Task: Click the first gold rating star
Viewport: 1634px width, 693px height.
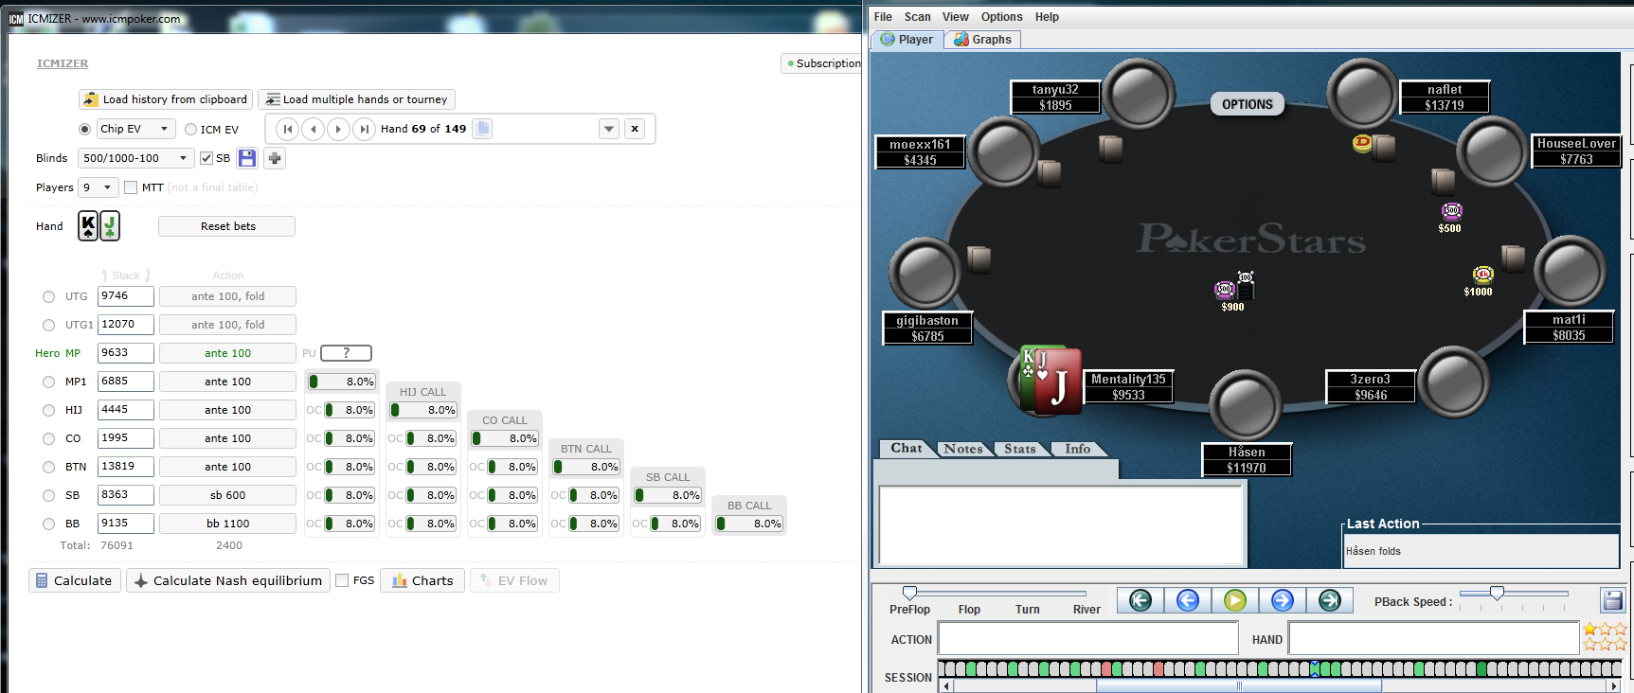Action: click(1589, 630)
